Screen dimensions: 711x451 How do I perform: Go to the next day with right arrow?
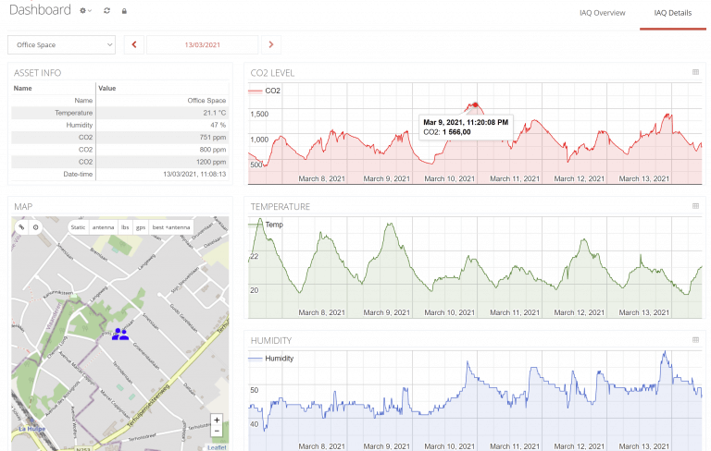(271, 45)
